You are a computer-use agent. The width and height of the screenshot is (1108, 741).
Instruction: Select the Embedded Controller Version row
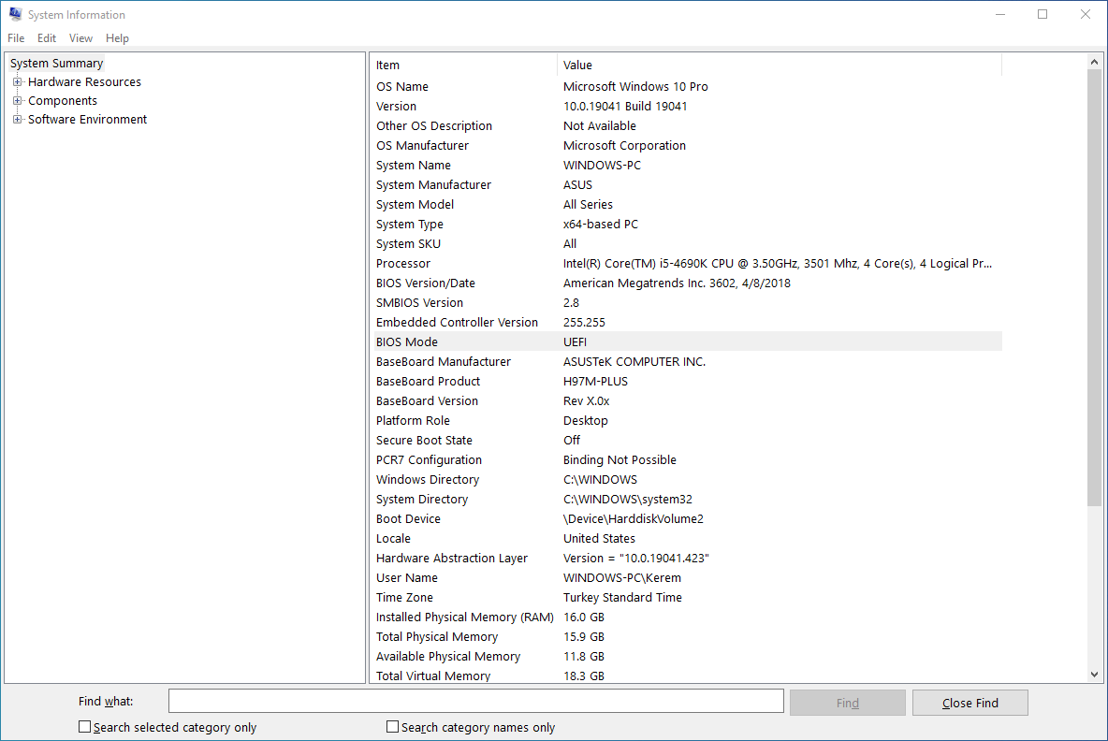pos(688,322)
